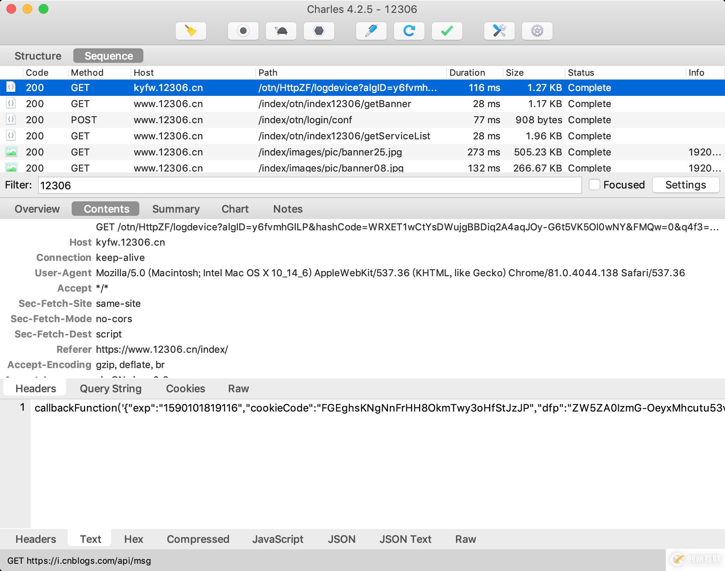The width and height of the screenshot is (725, 571).
Task: Enable the Focused checkbox
Action: click(594, 185)
